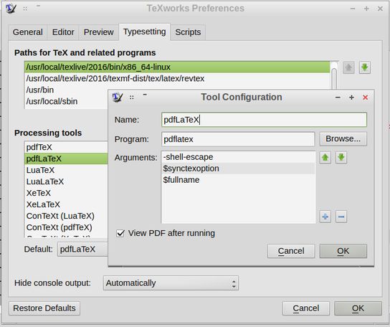Screen dimensions: 390x327
Task: Click Browse button for program
Action: pos(343,139)
